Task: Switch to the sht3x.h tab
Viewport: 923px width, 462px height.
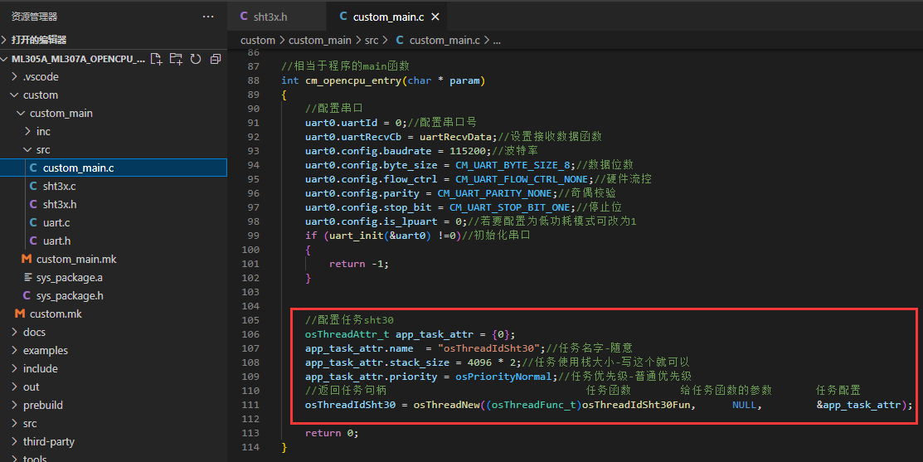Action: coord(269,17)
